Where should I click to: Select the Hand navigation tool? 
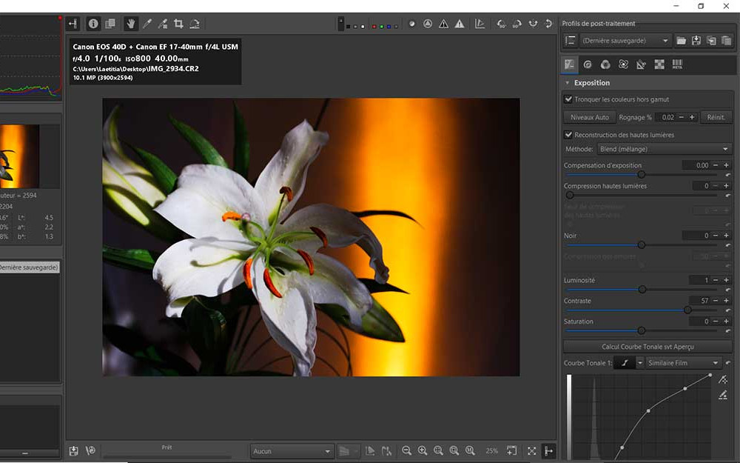(x=131, y=24)
